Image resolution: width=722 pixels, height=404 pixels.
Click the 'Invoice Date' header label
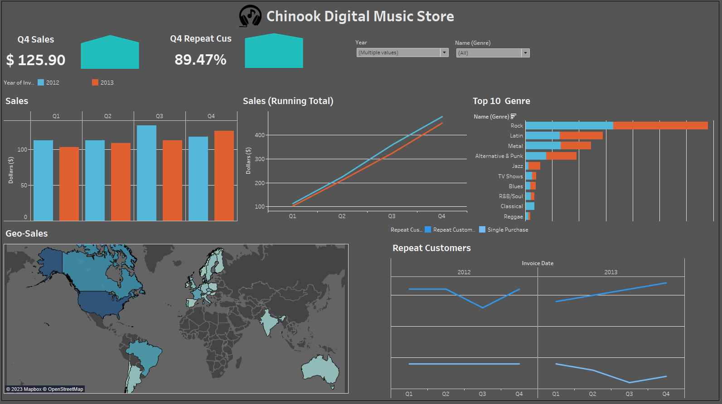coord(538,263)
